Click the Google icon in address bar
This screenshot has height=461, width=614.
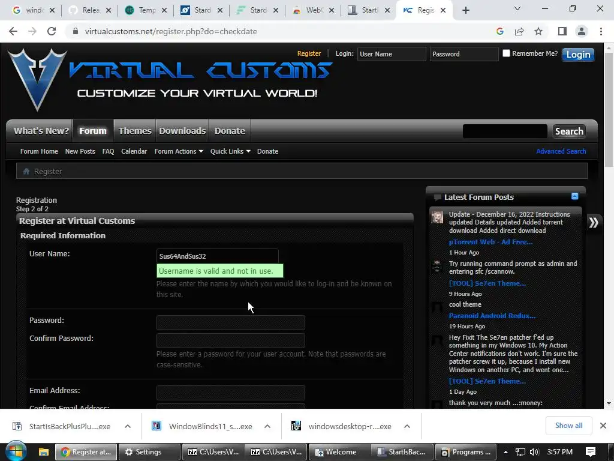click(x=500, y=31)
